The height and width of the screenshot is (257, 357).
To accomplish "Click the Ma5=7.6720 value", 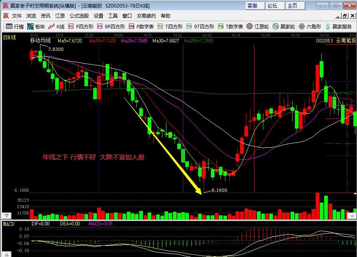I will (x=70, y=41).
